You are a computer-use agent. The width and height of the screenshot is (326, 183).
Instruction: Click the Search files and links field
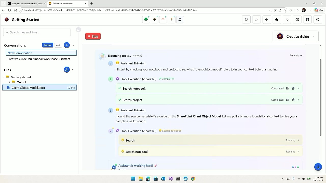pyautogui.click(x=37, y=32)
